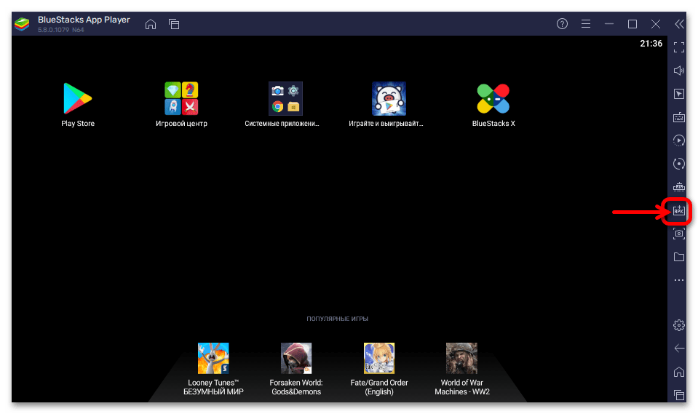Viewport: 698px width, 414px height.
Task: Open keyboard game controls icon in sidebar
Action: (679, 117)
